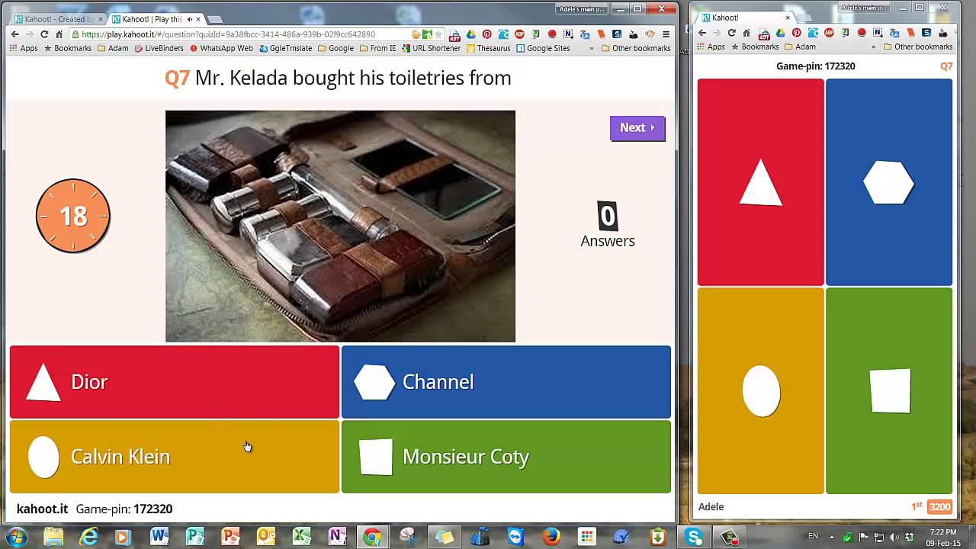Close the 'Kahoot! - Created by' tab
The height and width of the screenshot is (549, 976).
[x=100, y=19]
